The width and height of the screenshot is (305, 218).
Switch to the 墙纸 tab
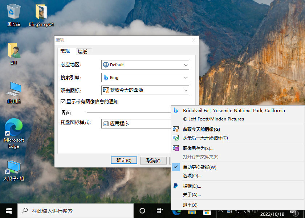click(x=83, y=51)
